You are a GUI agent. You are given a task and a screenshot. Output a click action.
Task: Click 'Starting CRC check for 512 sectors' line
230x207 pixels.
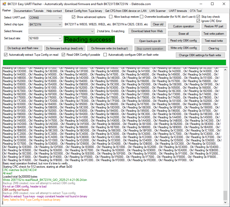point(37,167)
